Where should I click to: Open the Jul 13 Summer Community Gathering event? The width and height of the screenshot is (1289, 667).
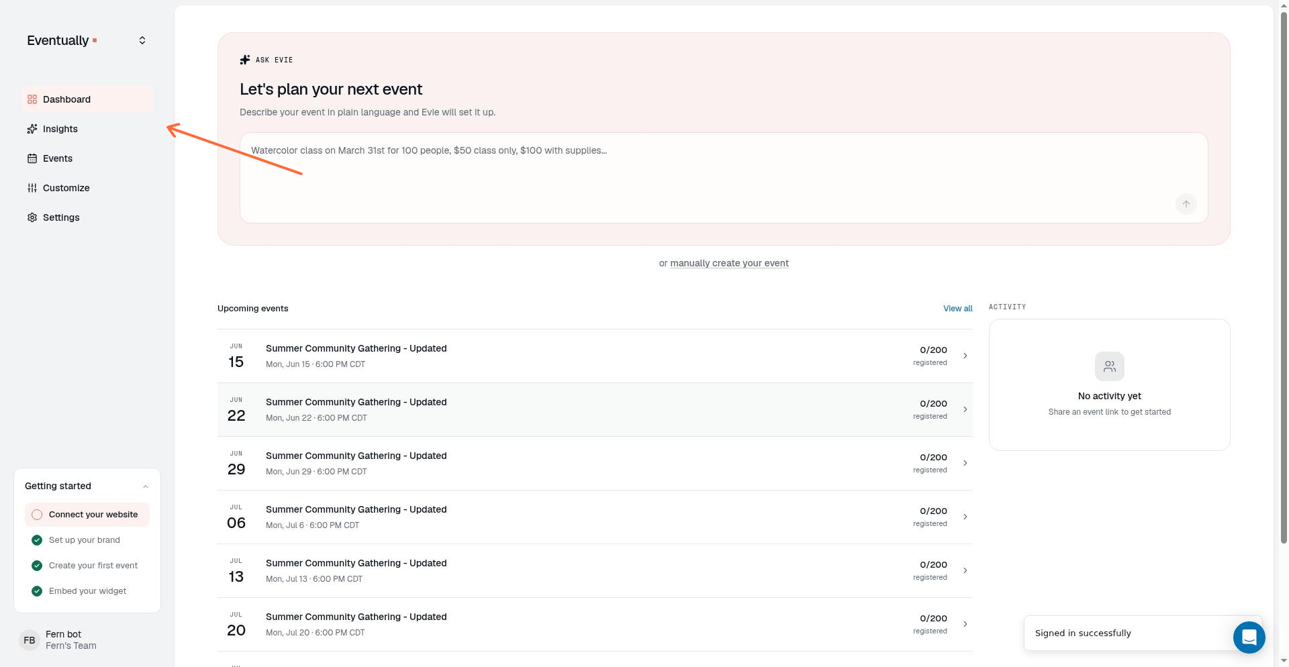pyautogui.click(x=595, y=571)
